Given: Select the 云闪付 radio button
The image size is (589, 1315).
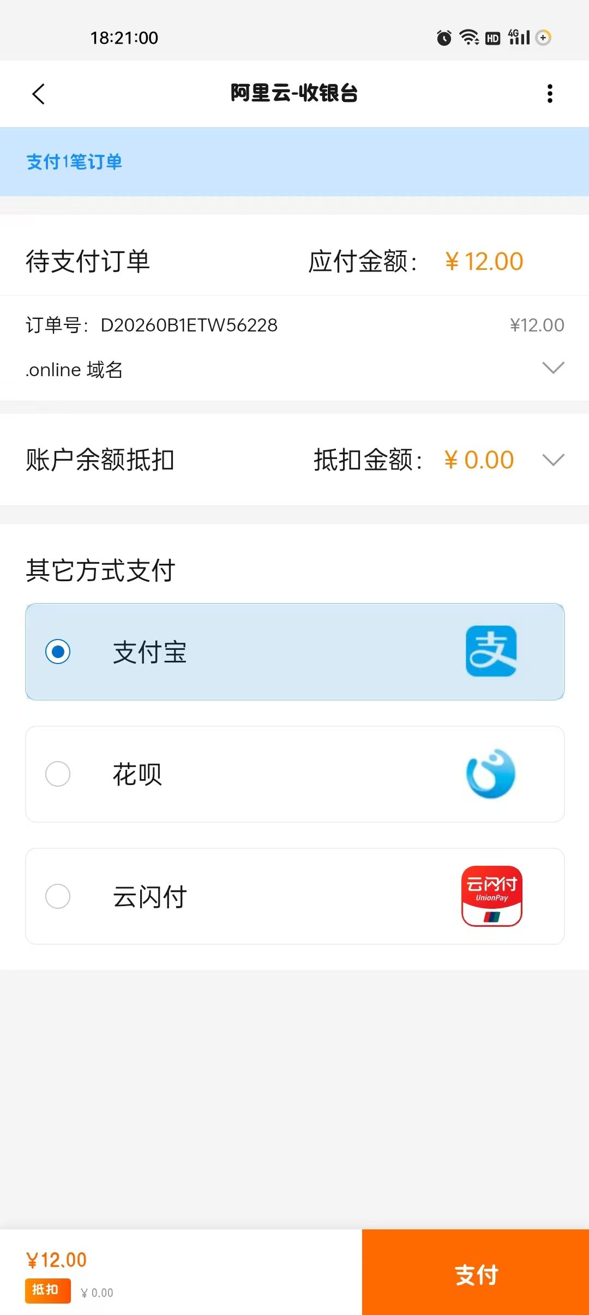Looking at the screenshot, I should 58,896.
